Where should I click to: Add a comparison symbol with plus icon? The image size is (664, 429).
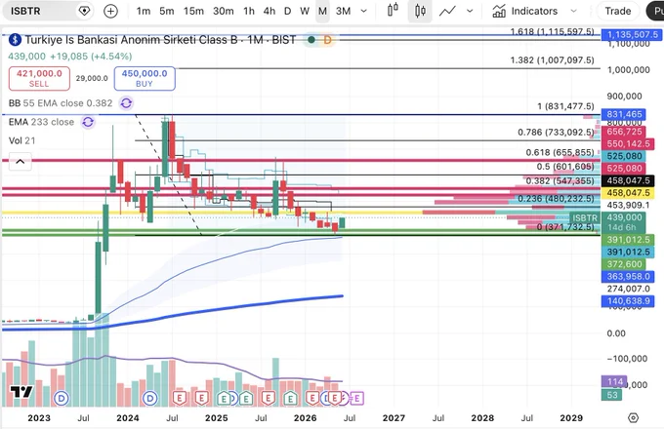click(111, 11)
